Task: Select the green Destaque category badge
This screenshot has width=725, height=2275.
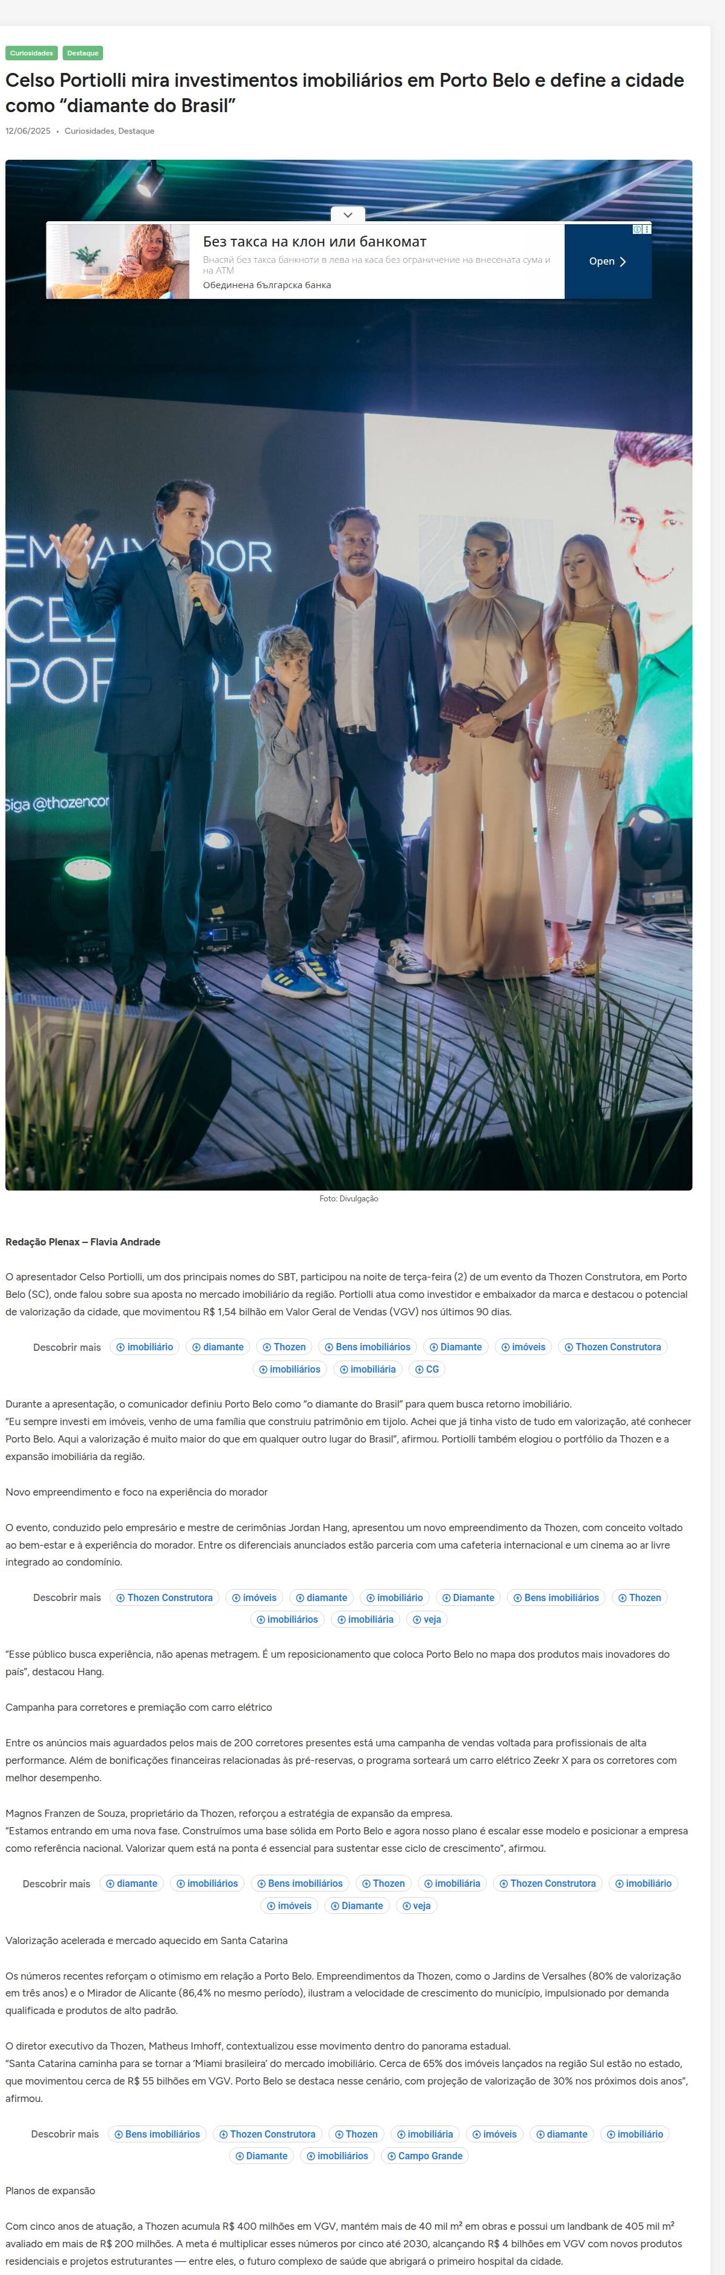Action: pyautogui.click(x=83, y=53)
